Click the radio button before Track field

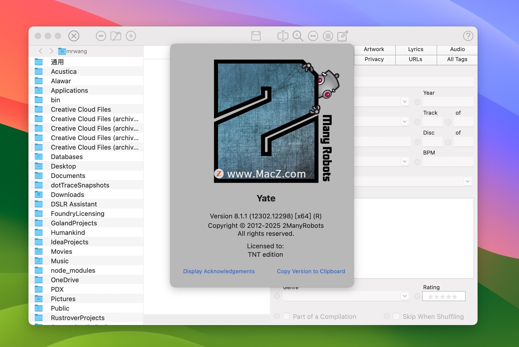point(417,122)
